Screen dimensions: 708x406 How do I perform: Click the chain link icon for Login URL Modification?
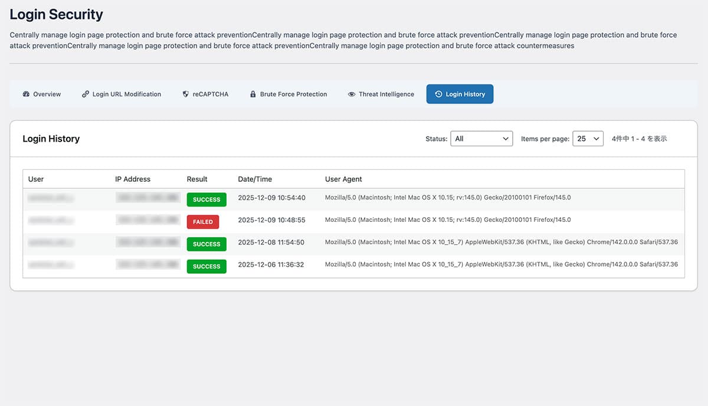pos(86,94)
